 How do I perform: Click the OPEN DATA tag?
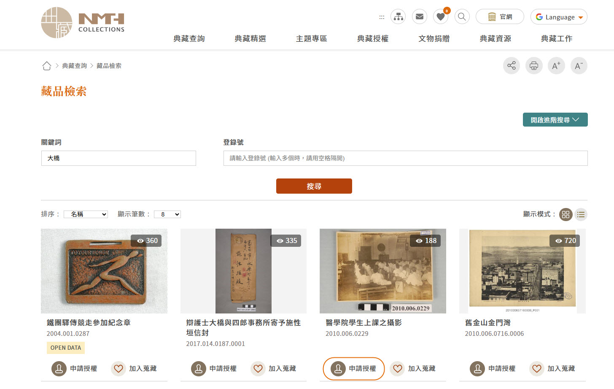point(66,348)
